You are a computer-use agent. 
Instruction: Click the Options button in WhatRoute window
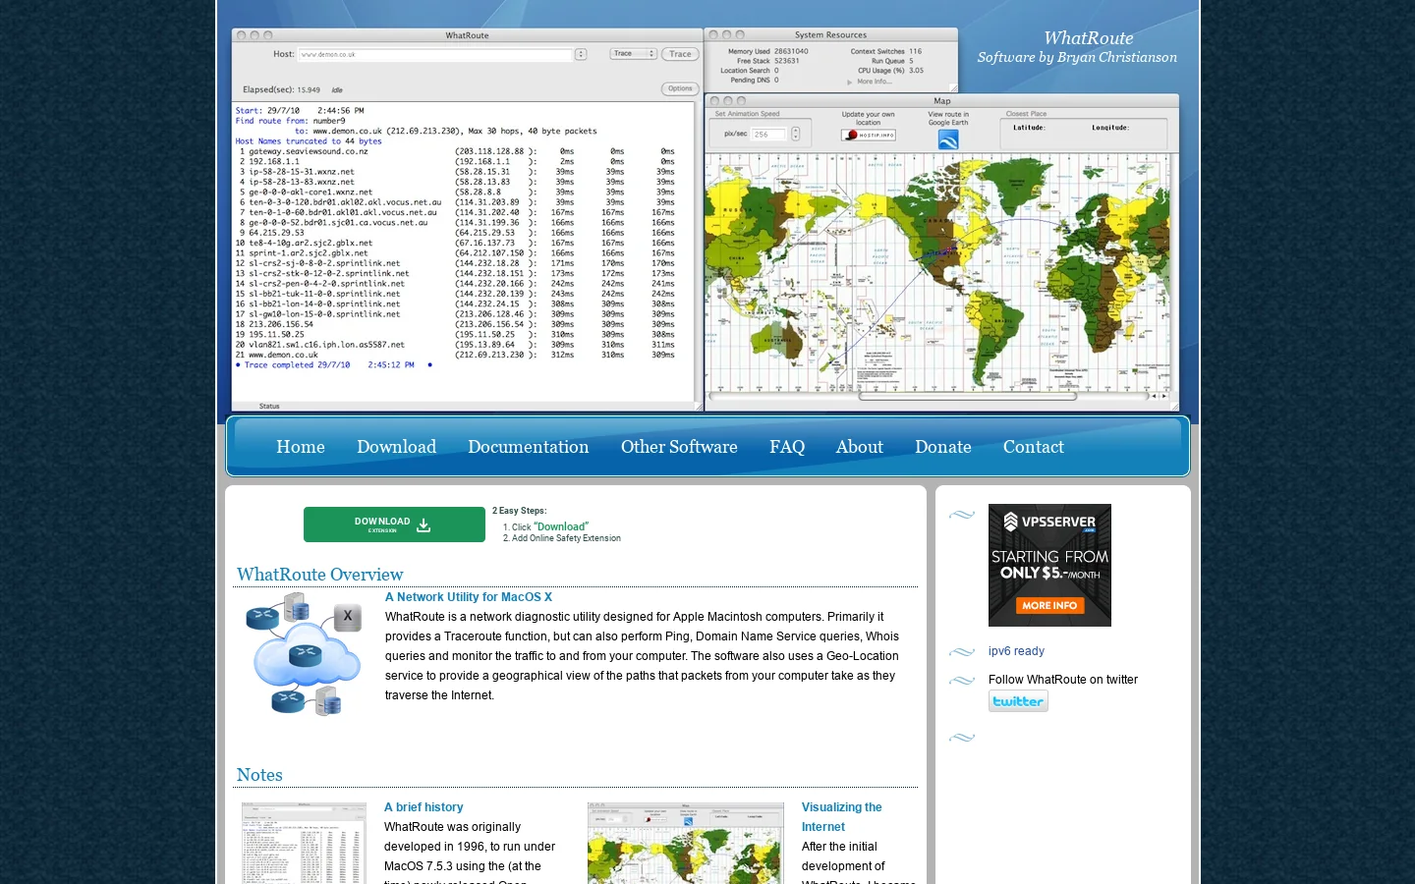pyautogui.click(x=680, y=88)
